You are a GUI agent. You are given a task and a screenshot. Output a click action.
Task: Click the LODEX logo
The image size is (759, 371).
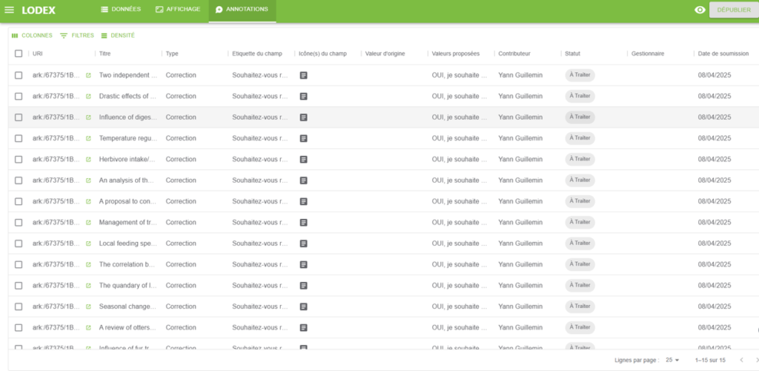(x=39, y=10)
